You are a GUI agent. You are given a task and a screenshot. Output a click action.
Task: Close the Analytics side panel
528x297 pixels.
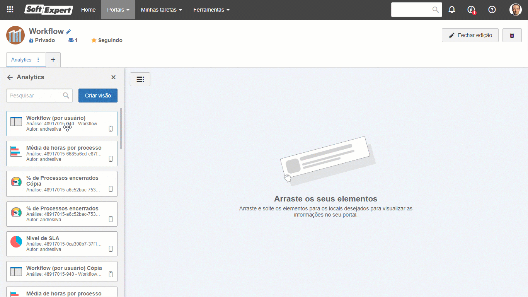[x=113, y=77]
